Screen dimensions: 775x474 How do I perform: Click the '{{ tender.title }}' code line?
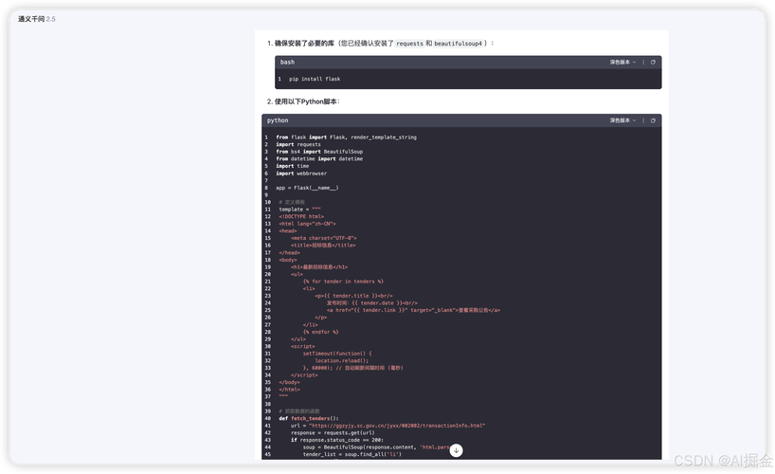pos(354,296)
